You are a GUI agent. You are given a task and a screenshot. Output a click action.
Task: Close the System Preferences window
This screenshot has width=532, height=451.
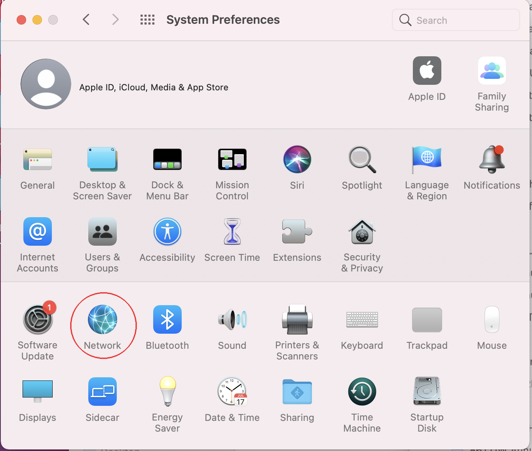[21, 20]
